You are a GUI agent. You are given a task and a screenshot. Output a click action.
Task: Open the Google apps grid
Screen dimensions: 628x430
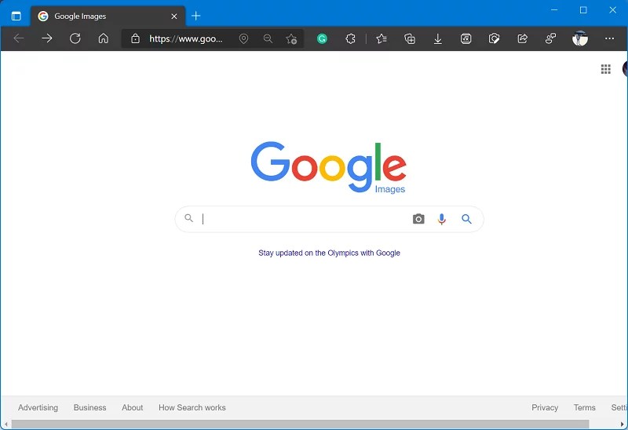605,69
